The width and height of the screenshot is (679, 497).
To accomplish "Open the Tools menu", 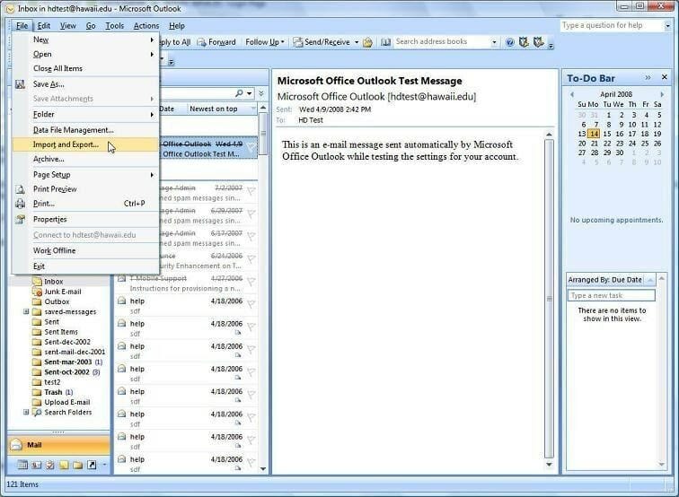I will click(x=115, y=26).
